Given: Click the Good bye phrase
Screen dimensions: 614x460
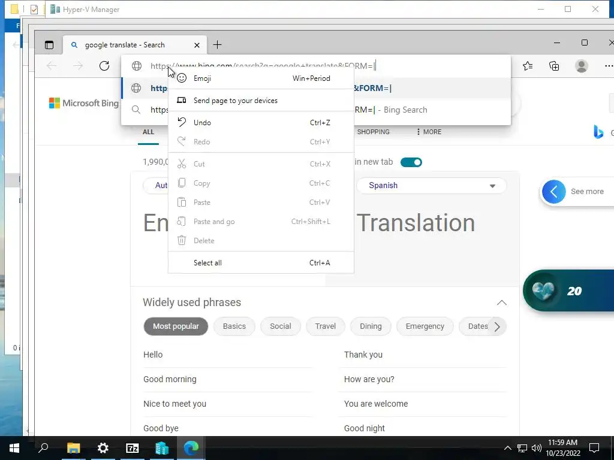Looking at the screenshot, I should 161,428.
